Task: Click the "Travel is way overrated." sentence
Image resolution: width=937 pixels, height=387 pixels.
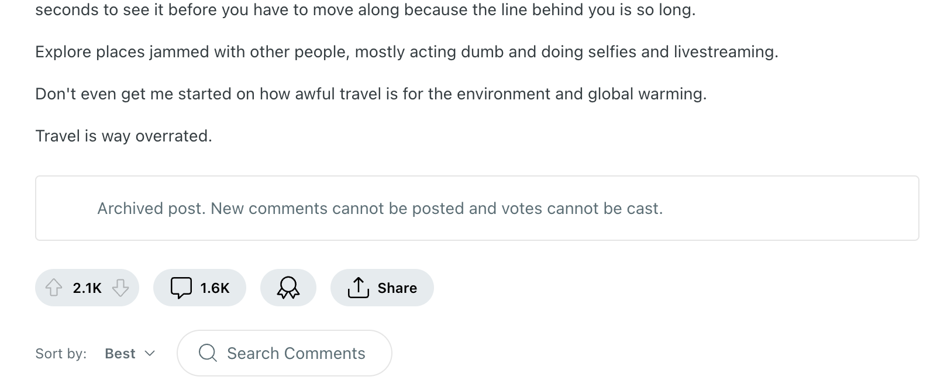Action: coord(123,136)
